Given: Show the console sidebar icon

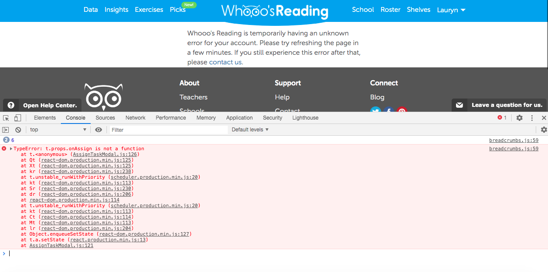Looking at the screenshot, I should pos(6,130).
